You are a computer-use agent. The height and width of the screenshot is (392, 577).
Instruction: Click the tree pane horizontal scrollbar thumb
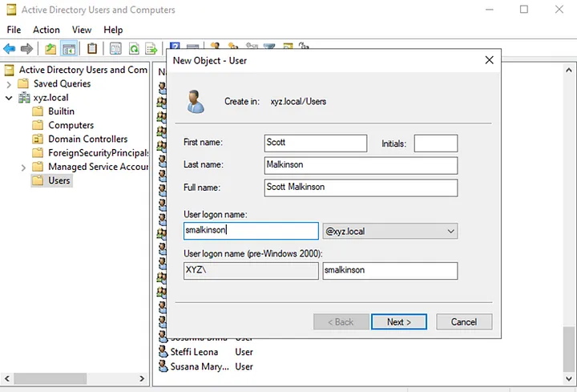(x=50, y=378)
